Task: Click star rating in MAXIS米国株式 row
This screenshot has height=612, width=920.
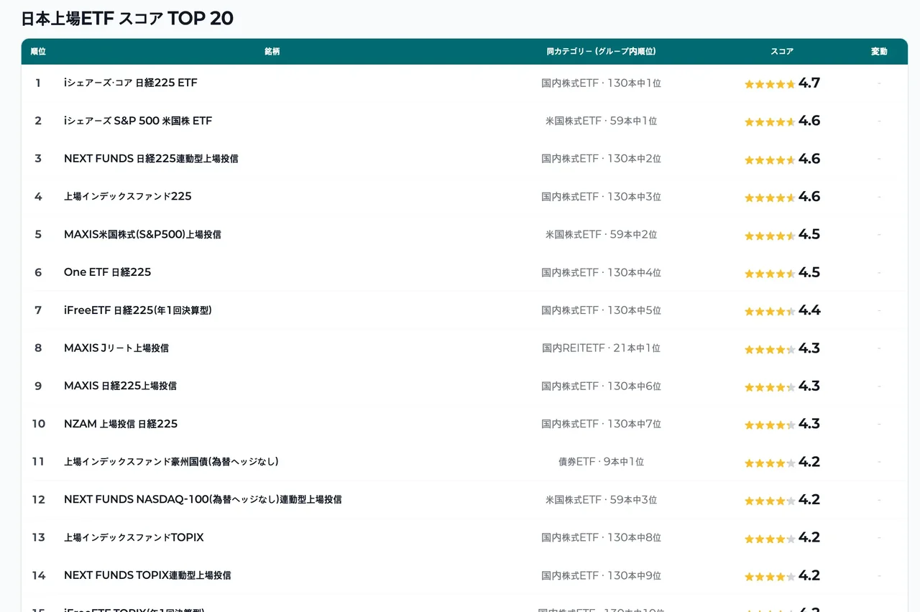Action: pos(770,236)
